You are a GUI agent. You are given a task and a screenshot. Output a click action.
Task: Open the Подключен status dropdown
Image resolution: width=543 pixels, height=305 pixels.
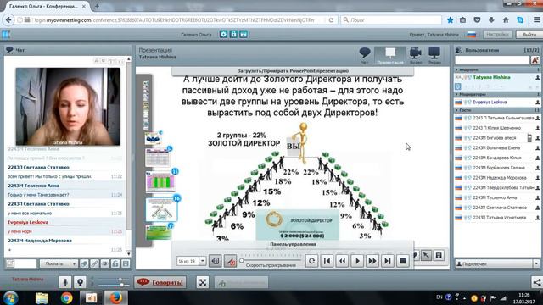pos(536,263)
